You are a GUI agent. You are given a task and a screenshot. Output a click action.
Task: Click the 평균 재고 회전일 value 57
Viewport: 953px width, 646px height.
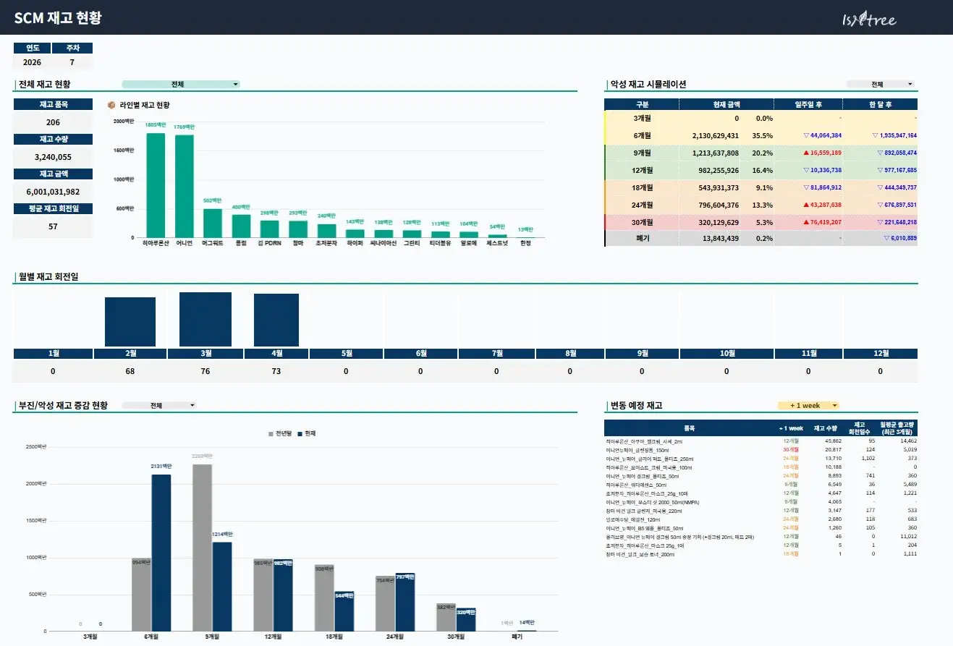pyautogui.click(x=53, y=226)
